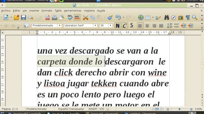Open the page preview icon
Viewport: 204px width, 114px height.
(62, 17)
